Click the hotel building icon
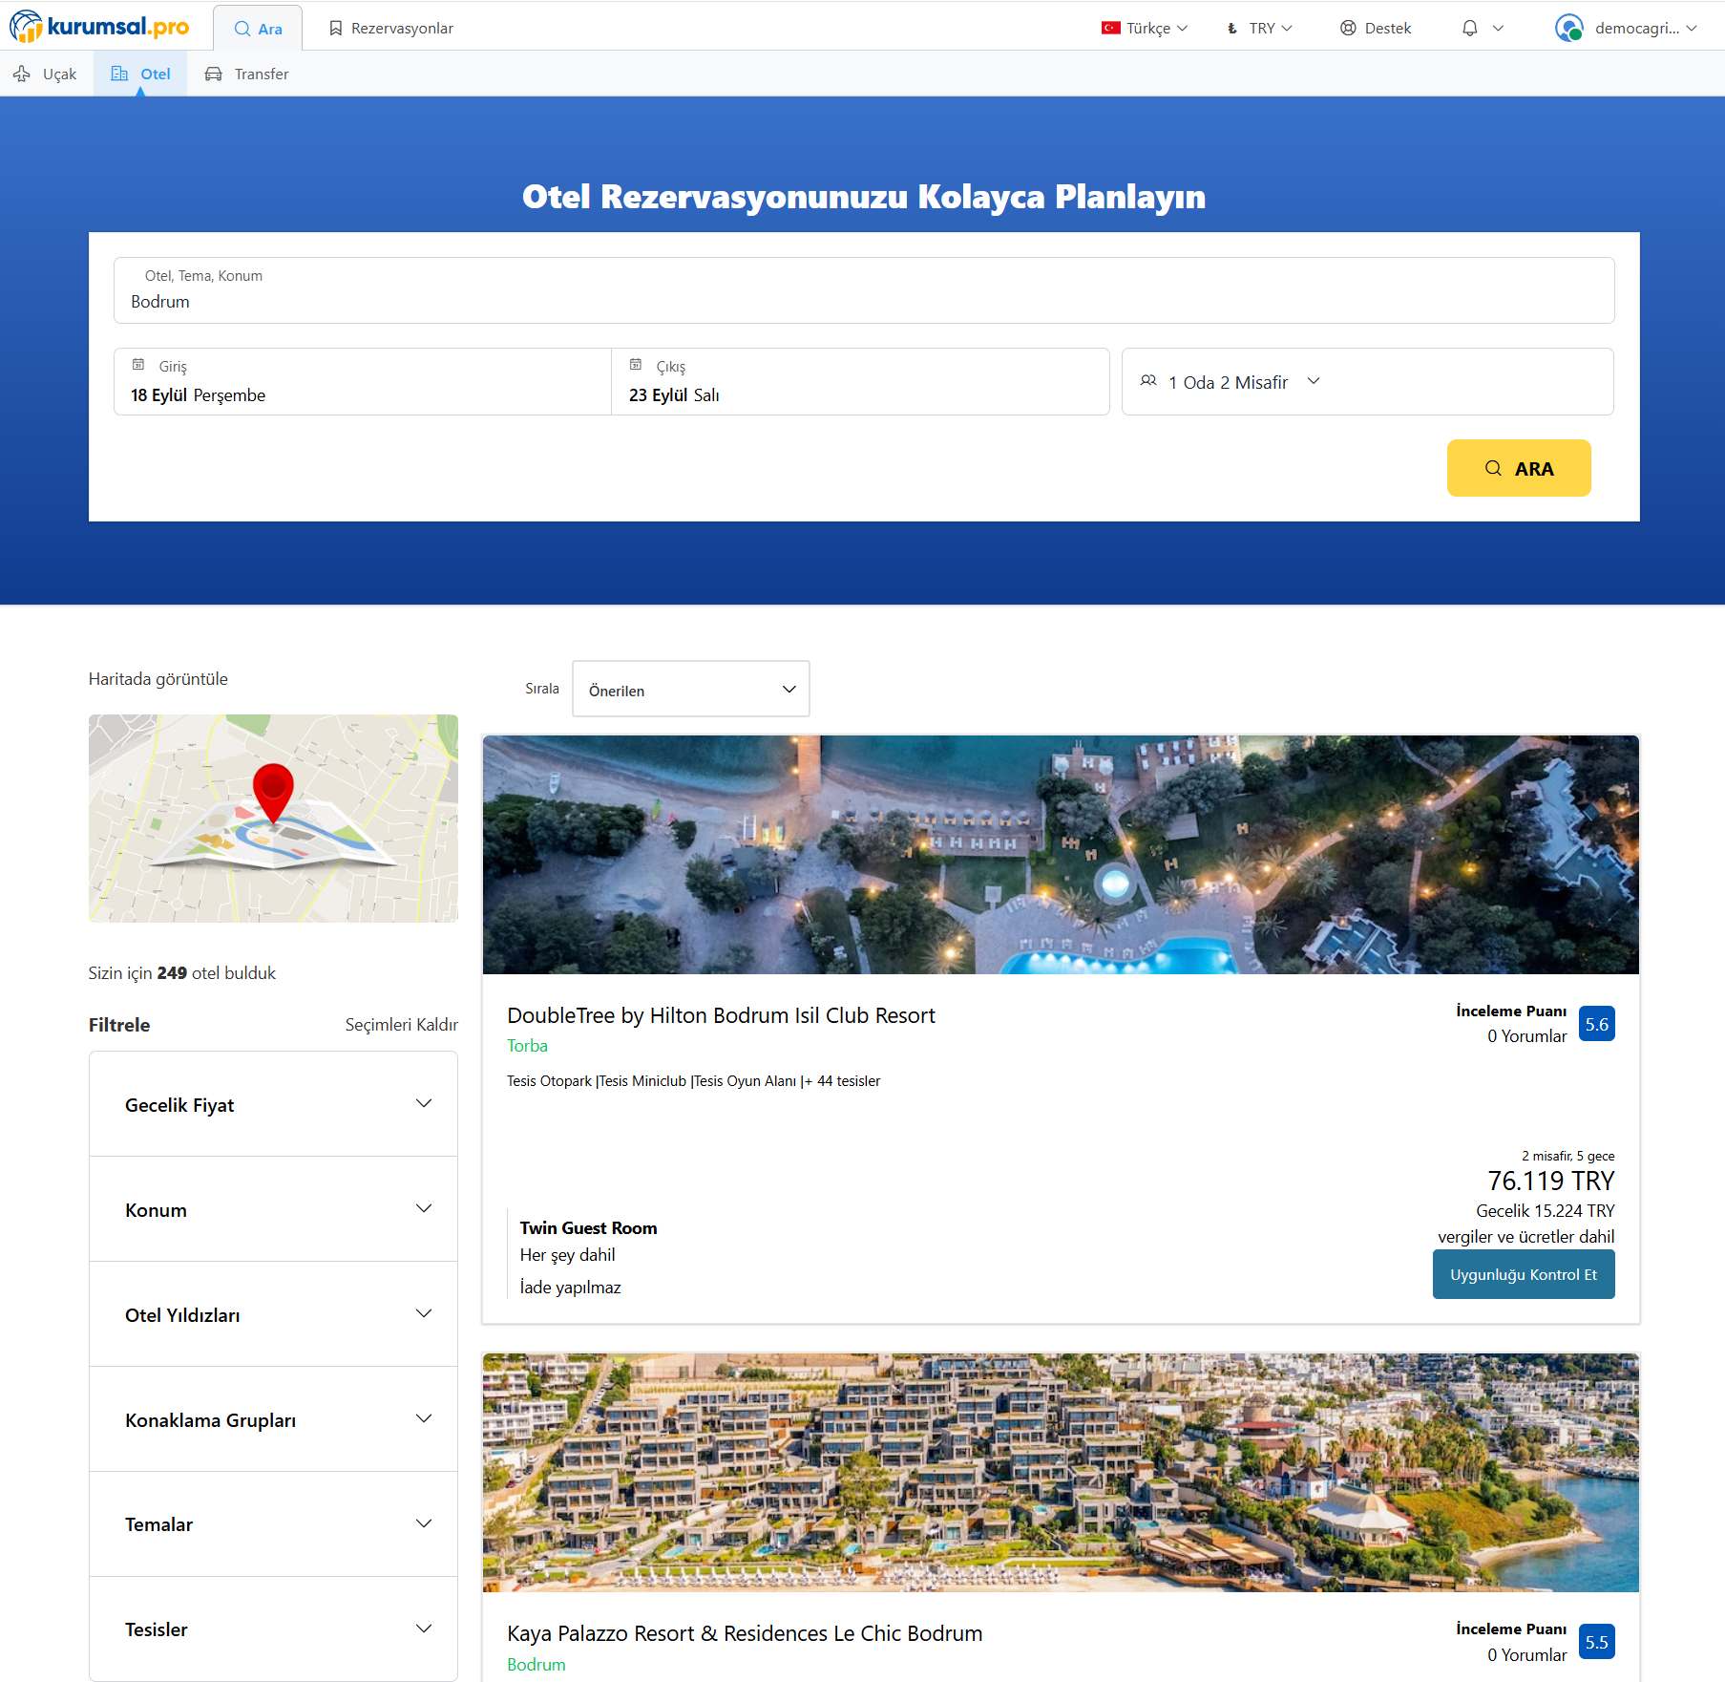1725x1682 pixels. coord(119,74)
